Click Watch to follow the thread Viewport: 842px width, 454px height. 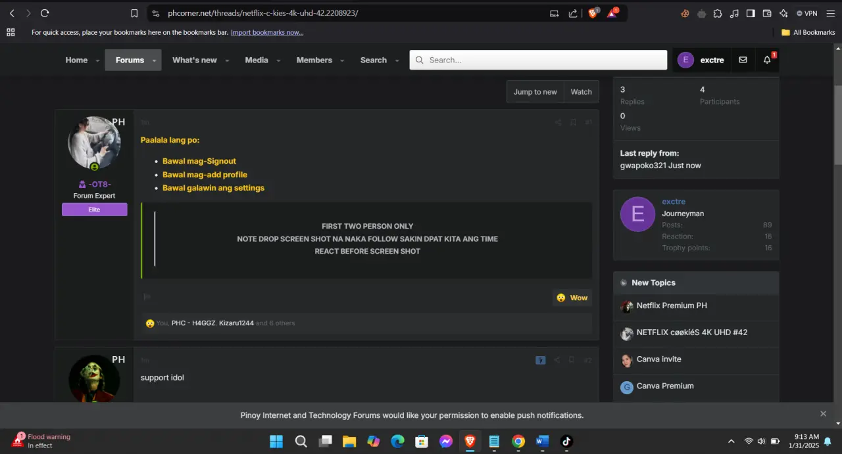(582, 92)
